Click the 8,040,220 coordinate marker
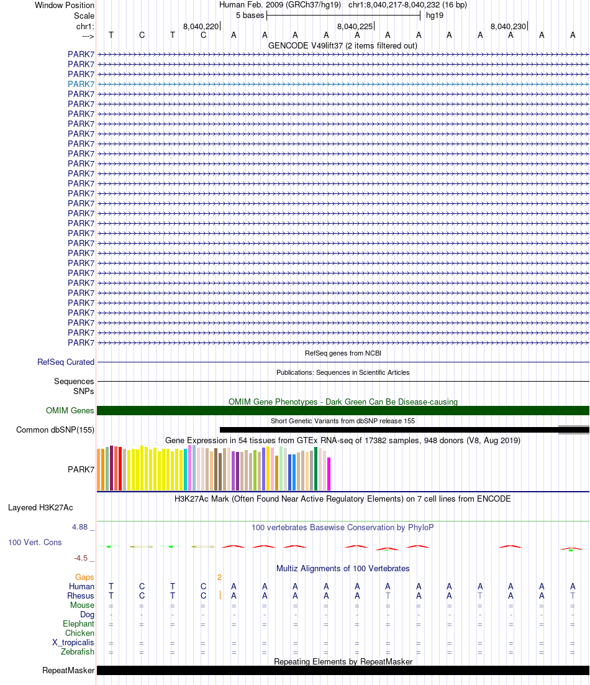The height and width of the screenshot is (685, 590). coord(201,26)
